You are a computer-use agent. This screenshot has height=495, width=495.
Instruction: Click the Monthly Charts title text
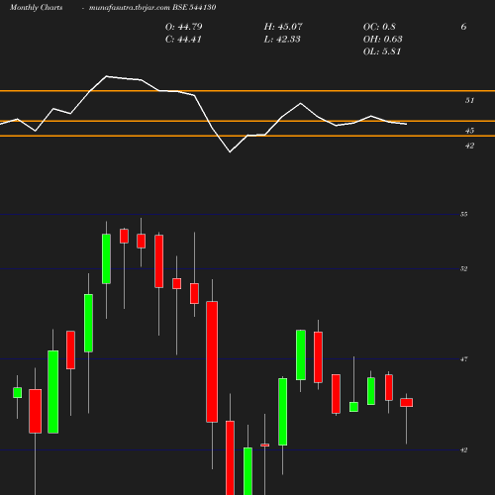point(37,8)
